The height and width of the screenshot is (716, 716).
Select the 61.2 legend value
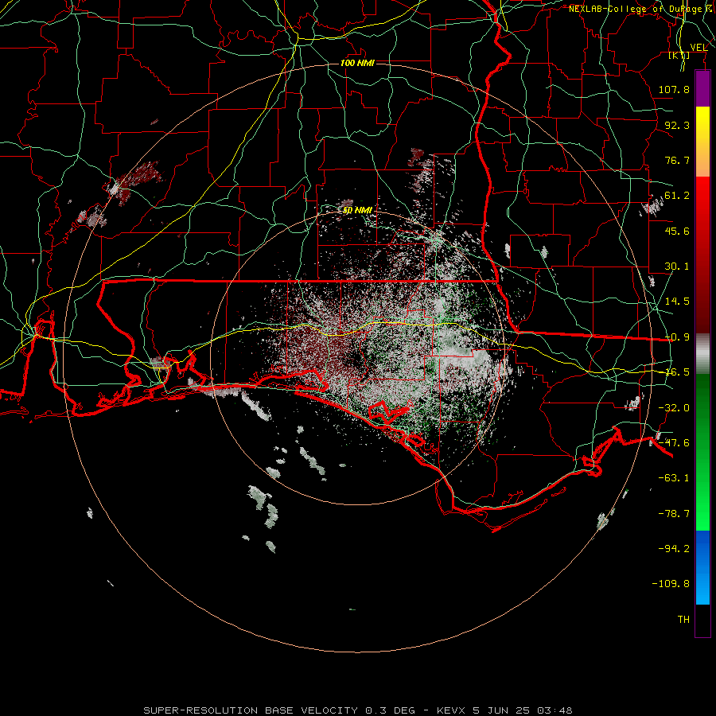[677, 196]
